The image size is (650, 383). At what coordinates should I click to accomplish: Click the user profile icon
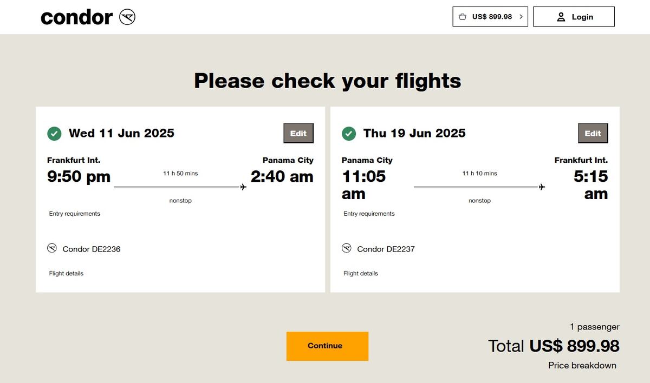point(561,17)
